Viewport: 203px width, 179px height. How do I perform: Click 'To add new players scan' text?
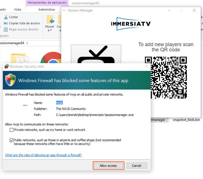166,44
